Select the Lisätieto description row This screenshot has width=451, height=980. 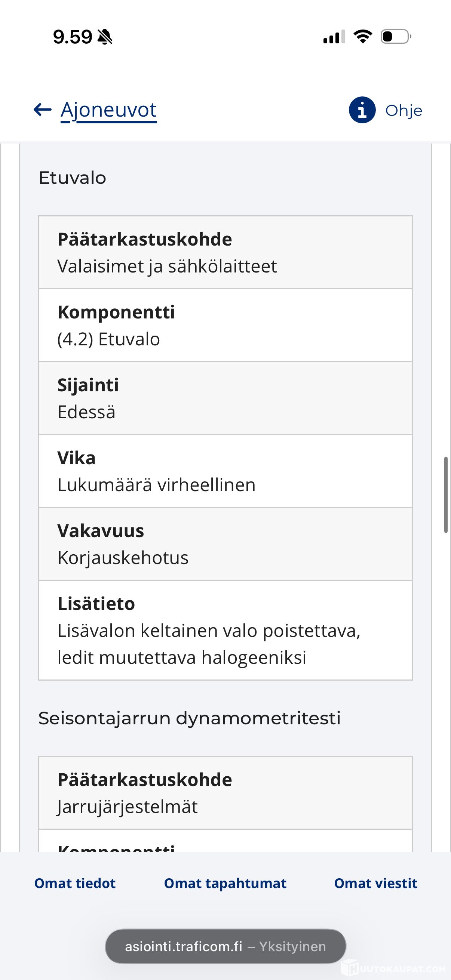coord(225,630)
